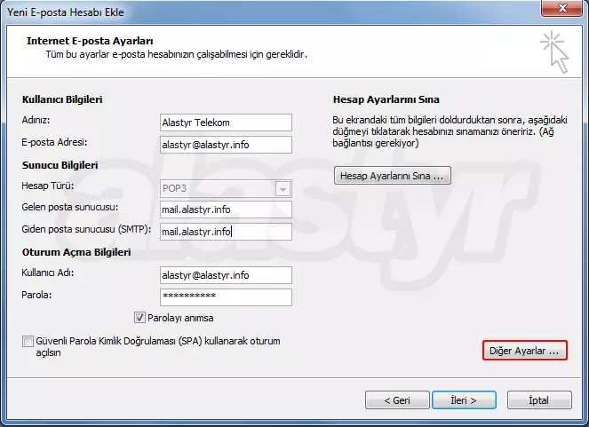Click the Hesap Ayarlarını Sına button
Image resolution: width=589 pixels, height=427 pixels.
coord(392,176)
